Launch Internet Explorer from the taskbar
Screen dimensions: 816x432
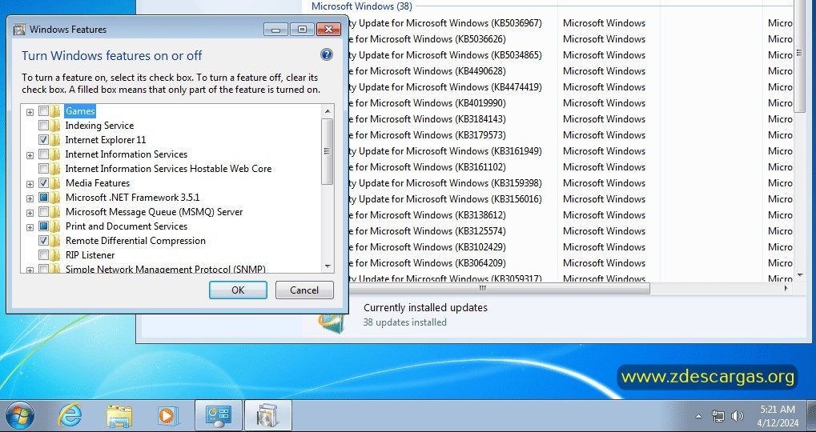(x=70, y=415)
